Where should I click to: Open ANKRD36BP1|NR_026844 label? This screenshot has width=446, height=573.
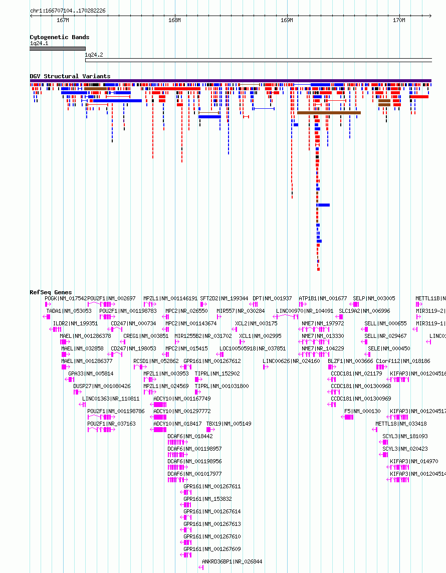pyautogui.click(x=232, y=561)
